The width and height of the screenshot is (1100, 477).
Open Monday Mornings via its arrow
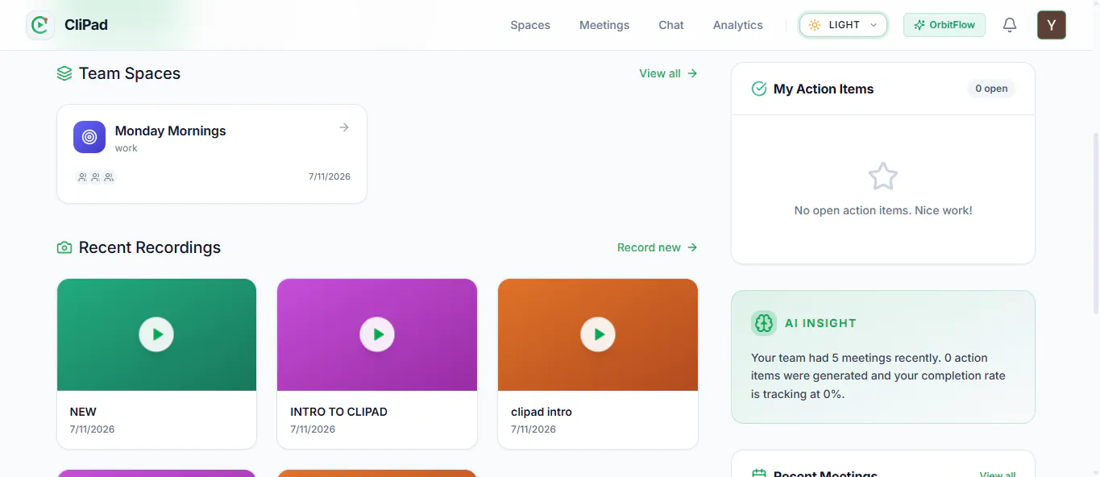(x=344, y=127)
